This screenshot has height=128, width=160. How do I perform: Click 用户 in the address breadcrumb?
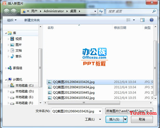click(x=34, y=11)
